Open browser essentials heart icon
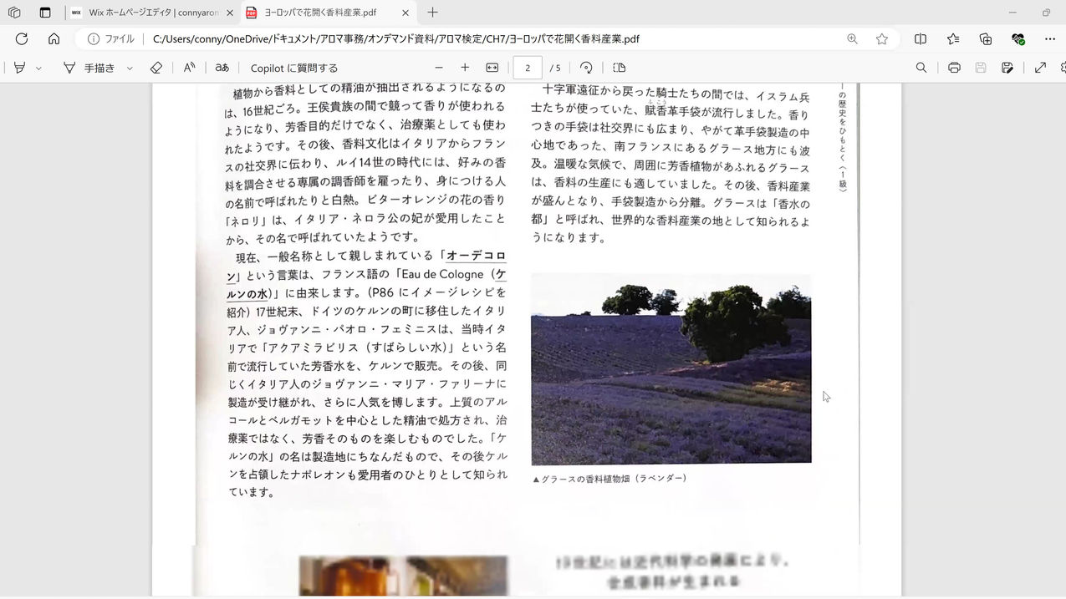 point(1018,38)
